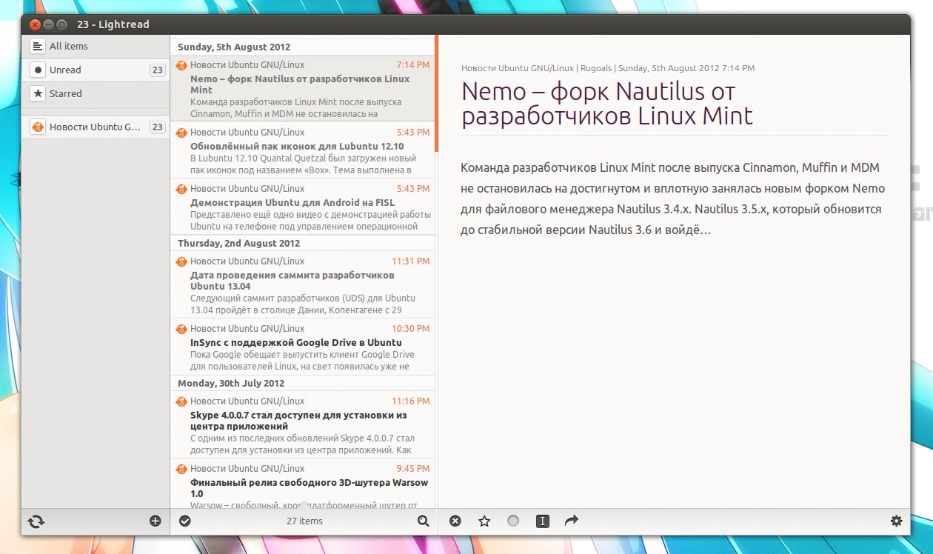933x554 pixels.
Task: Open "Обновлённый пак иконок для Lubuntu 12.10"
Action: coord(302,150)
